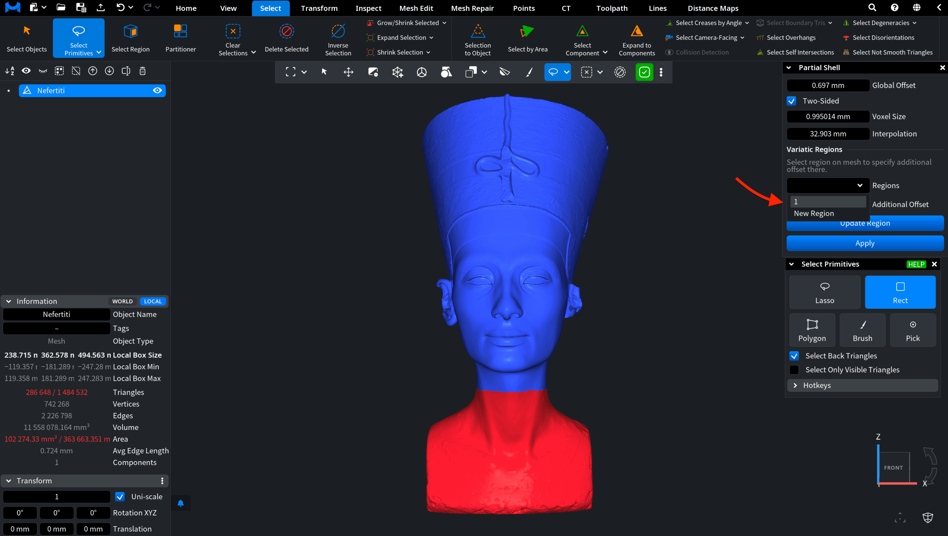This screenshot has height=536, width=948.
Task: Click the globe language icon
Action: 917,8
